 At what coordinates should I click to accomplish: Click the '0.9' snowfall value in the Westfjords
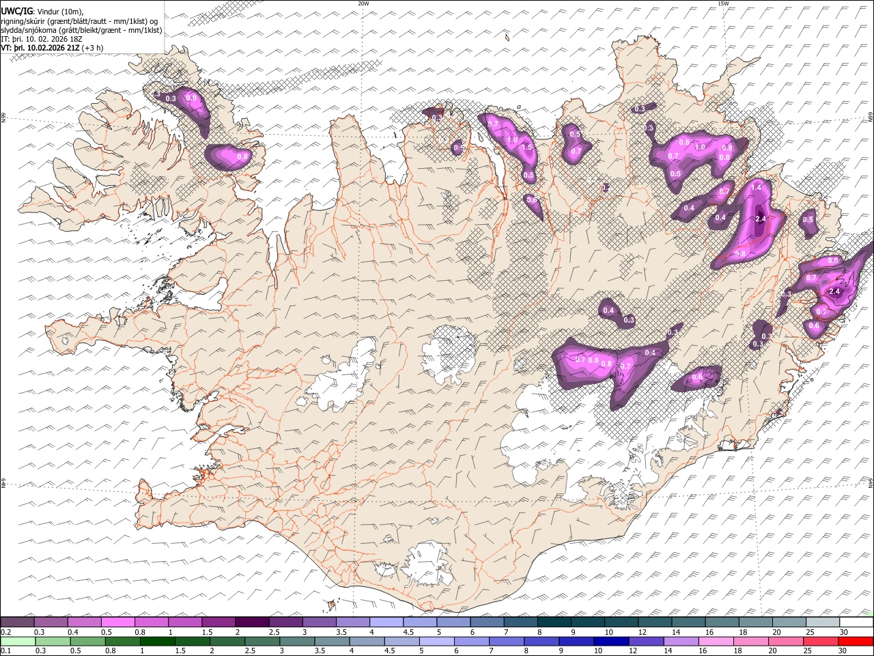point(191,98)
